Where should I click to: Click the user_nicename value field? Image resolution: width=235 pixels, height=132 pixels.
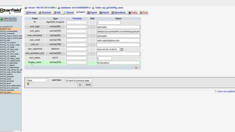coord(118,36)
